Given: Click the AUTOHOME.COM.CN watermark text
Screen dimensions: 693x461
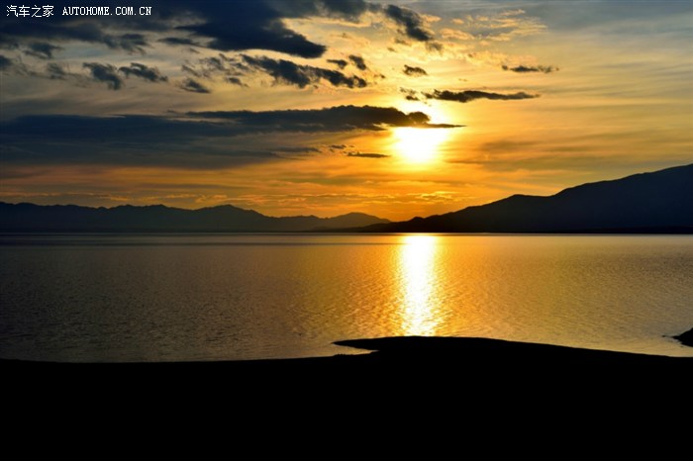Looking at the screenshot, I should tap(107, 11).
